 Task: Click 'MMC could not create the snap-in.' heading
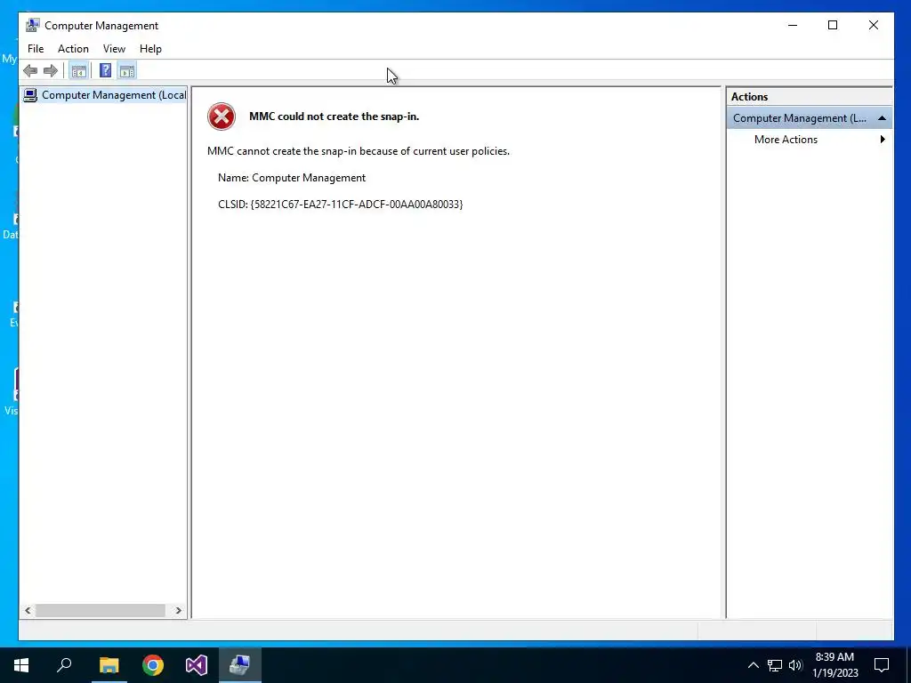point(335,117)
